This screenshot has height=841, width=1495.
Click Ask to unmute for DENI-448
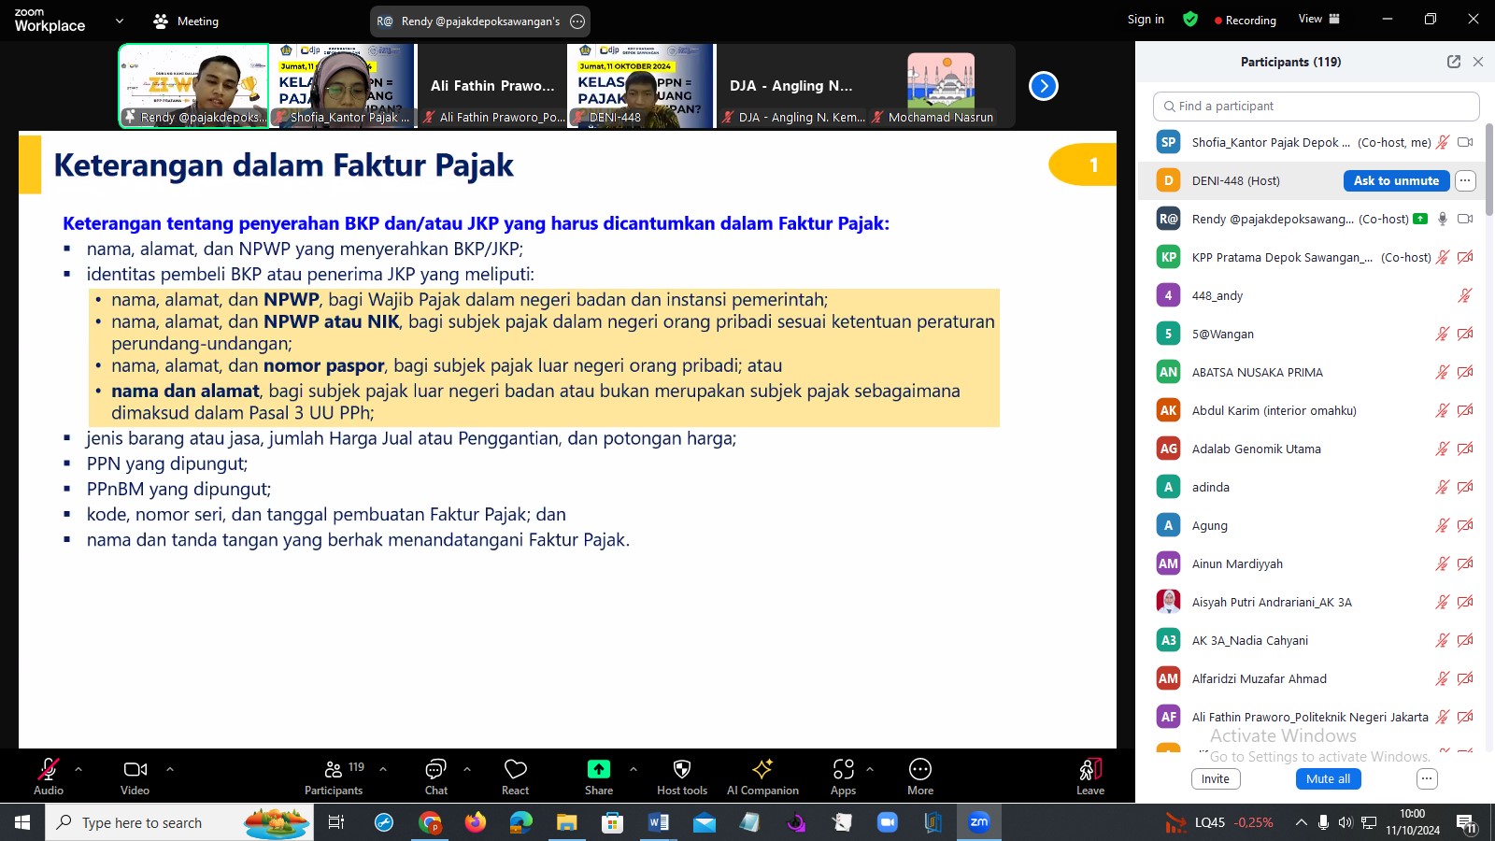pyautogui.click(x=1396, y=181)
